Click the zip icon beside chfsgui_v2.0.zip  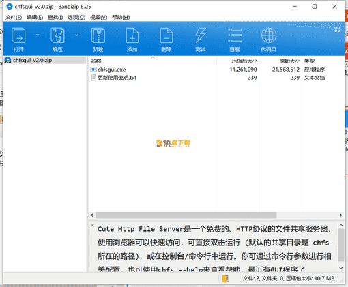(8, 60)
